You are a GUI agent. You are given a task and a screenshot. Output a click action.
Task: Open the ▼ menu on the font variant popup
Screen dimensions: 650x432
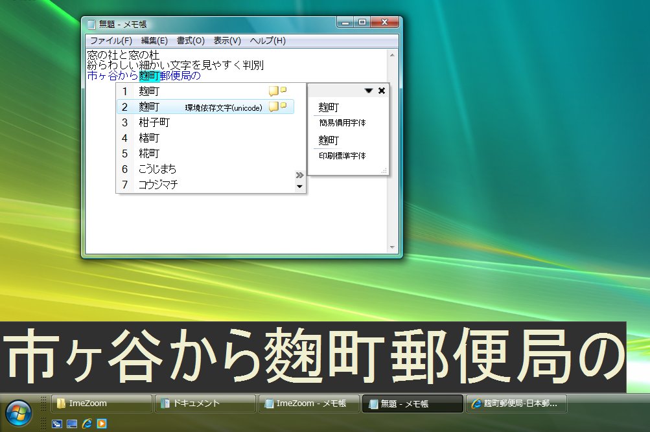[x=368, y=91]
